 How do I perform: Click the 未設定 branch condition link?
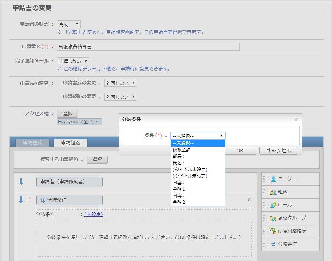click(x=94, y=214)
